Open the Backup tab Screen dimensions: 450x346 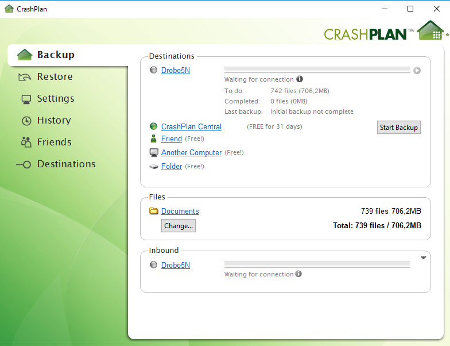click(68, 55)
